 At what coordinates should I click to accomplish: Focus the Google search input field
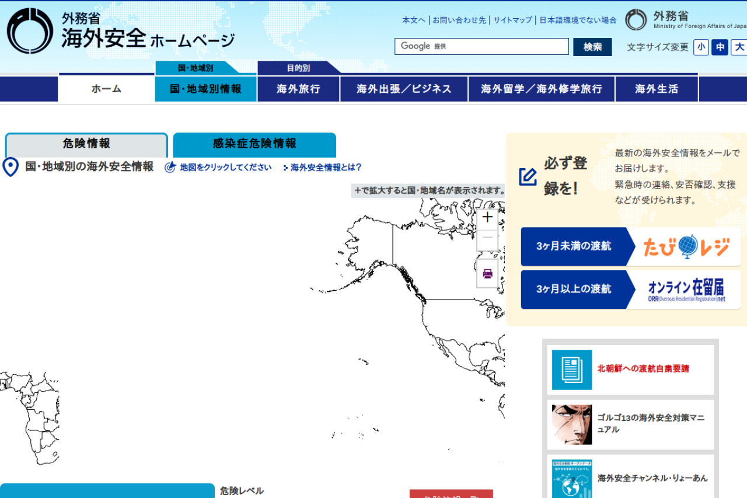click(x=481, y=47)
